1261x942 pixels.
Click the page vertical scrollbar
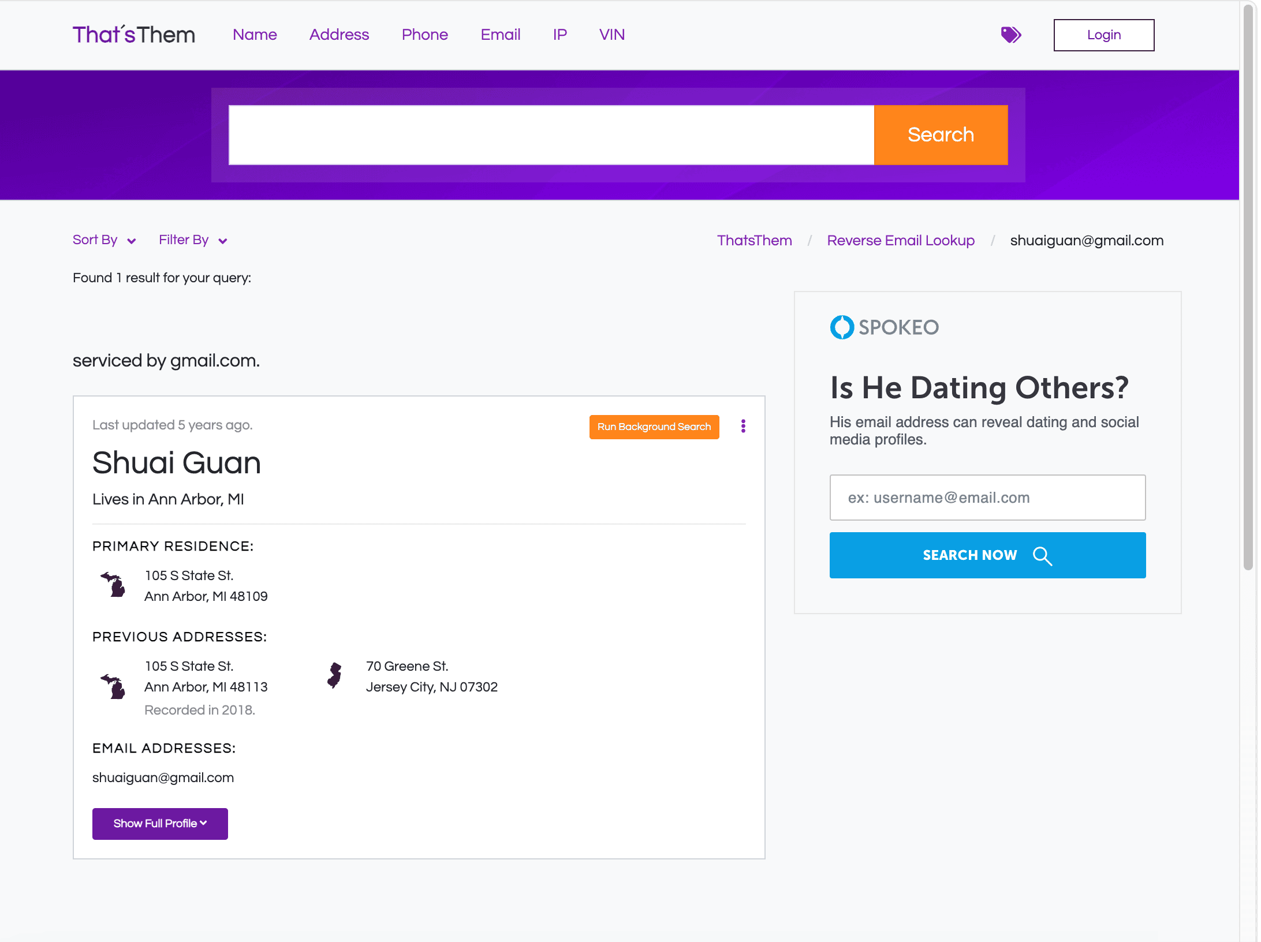(x=1248, y=289)
